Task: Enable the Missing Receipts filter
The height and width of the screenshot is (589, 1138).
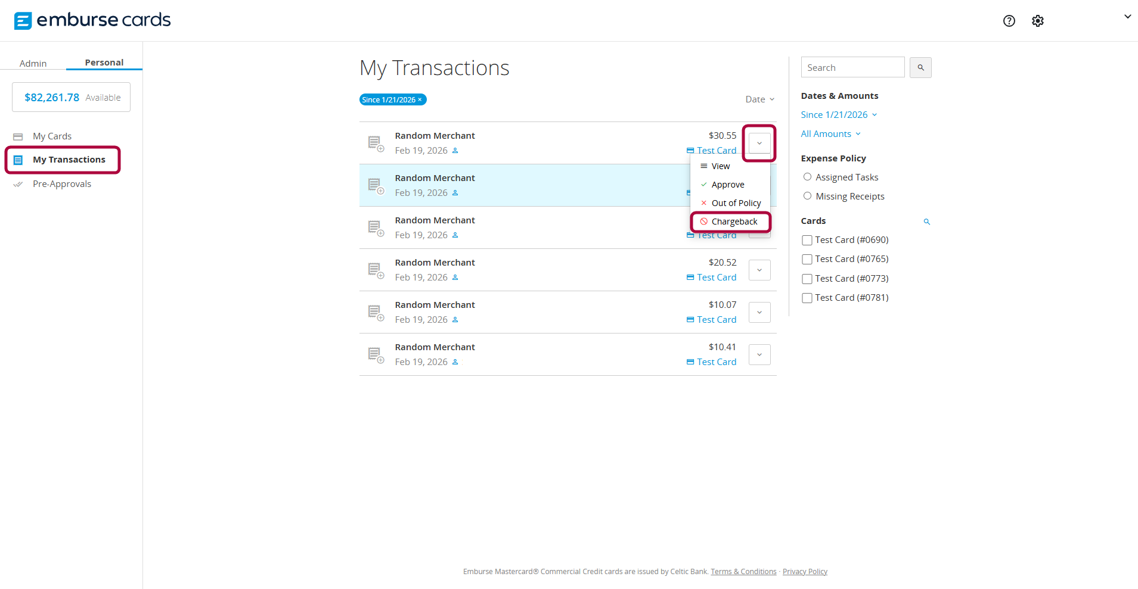Action: coord(808,195)
